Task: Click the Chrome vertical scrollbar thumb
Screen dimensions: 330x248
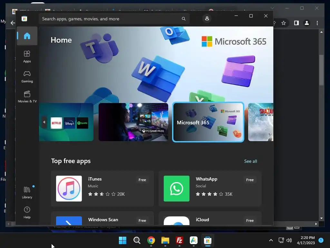Action: click(x=321, y=70)
